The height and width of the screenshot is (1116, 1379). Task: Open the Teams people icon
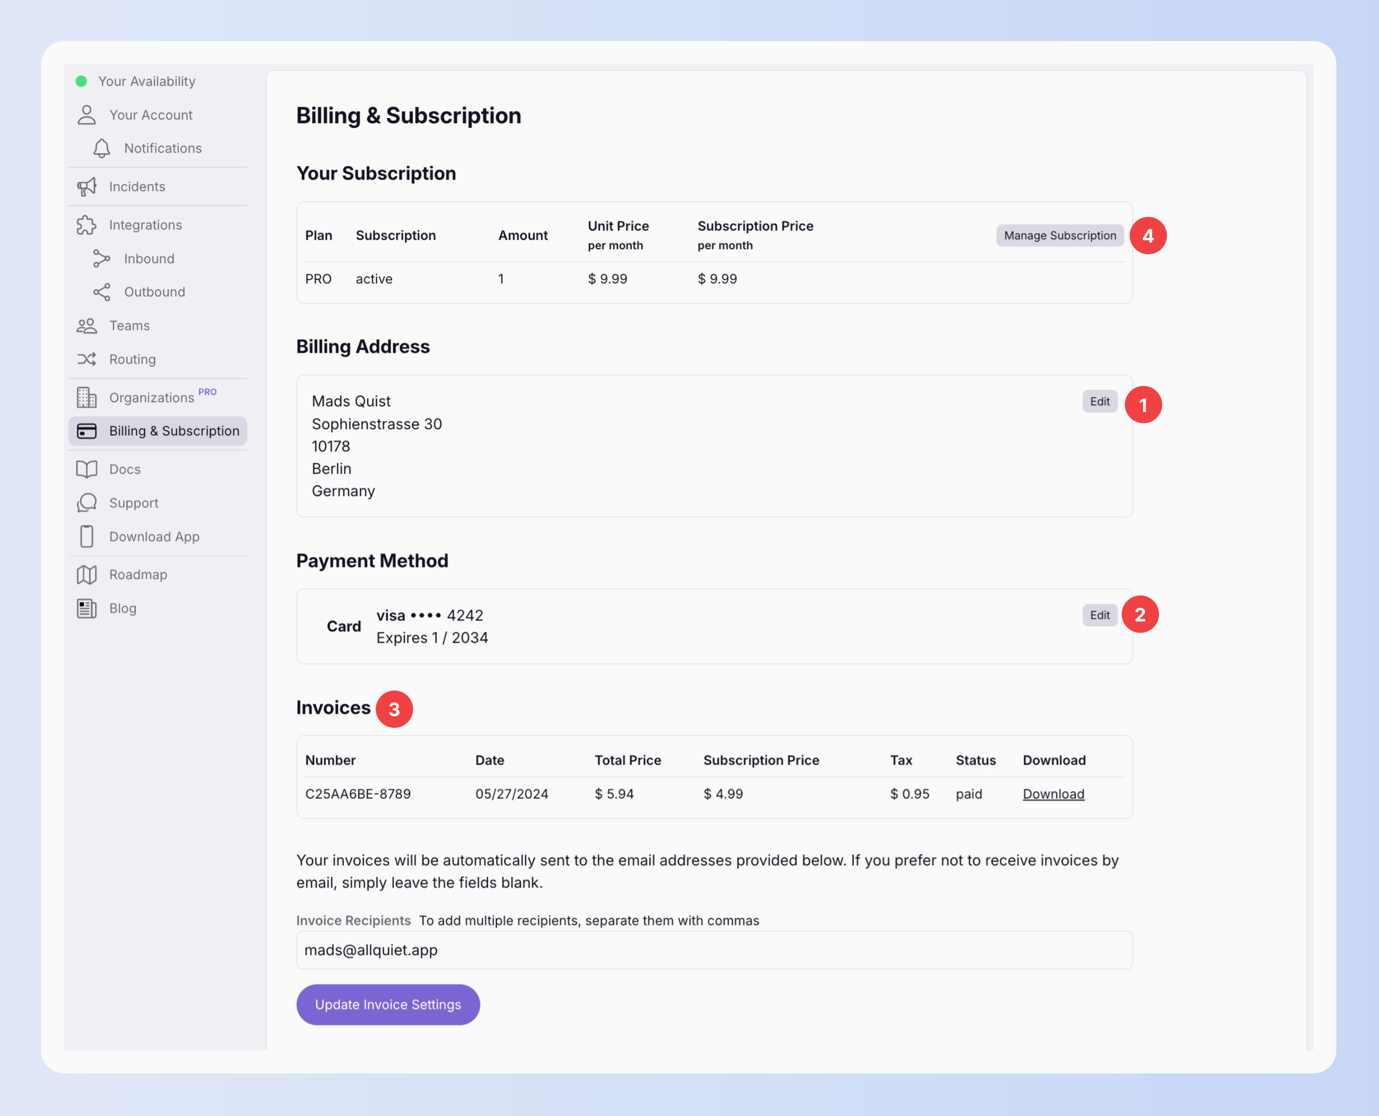pyautogui.click(x=87, y=326)
